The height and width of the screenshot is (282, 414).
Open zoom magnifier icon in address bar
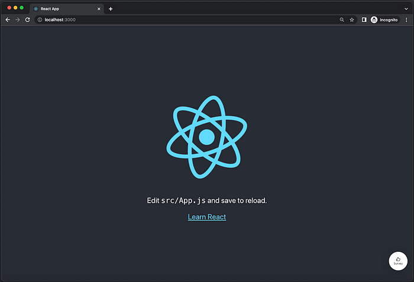342,20
